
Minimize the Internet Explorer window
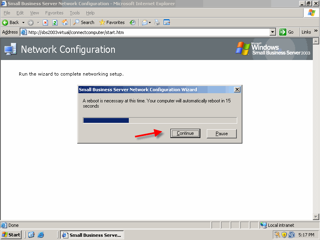(302, 4)
